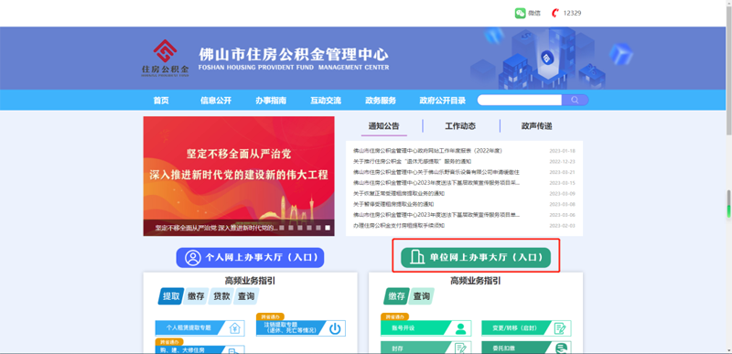Go to 信息公开 in the navigation bar
The image size is (732, 354).
point(216,101)
